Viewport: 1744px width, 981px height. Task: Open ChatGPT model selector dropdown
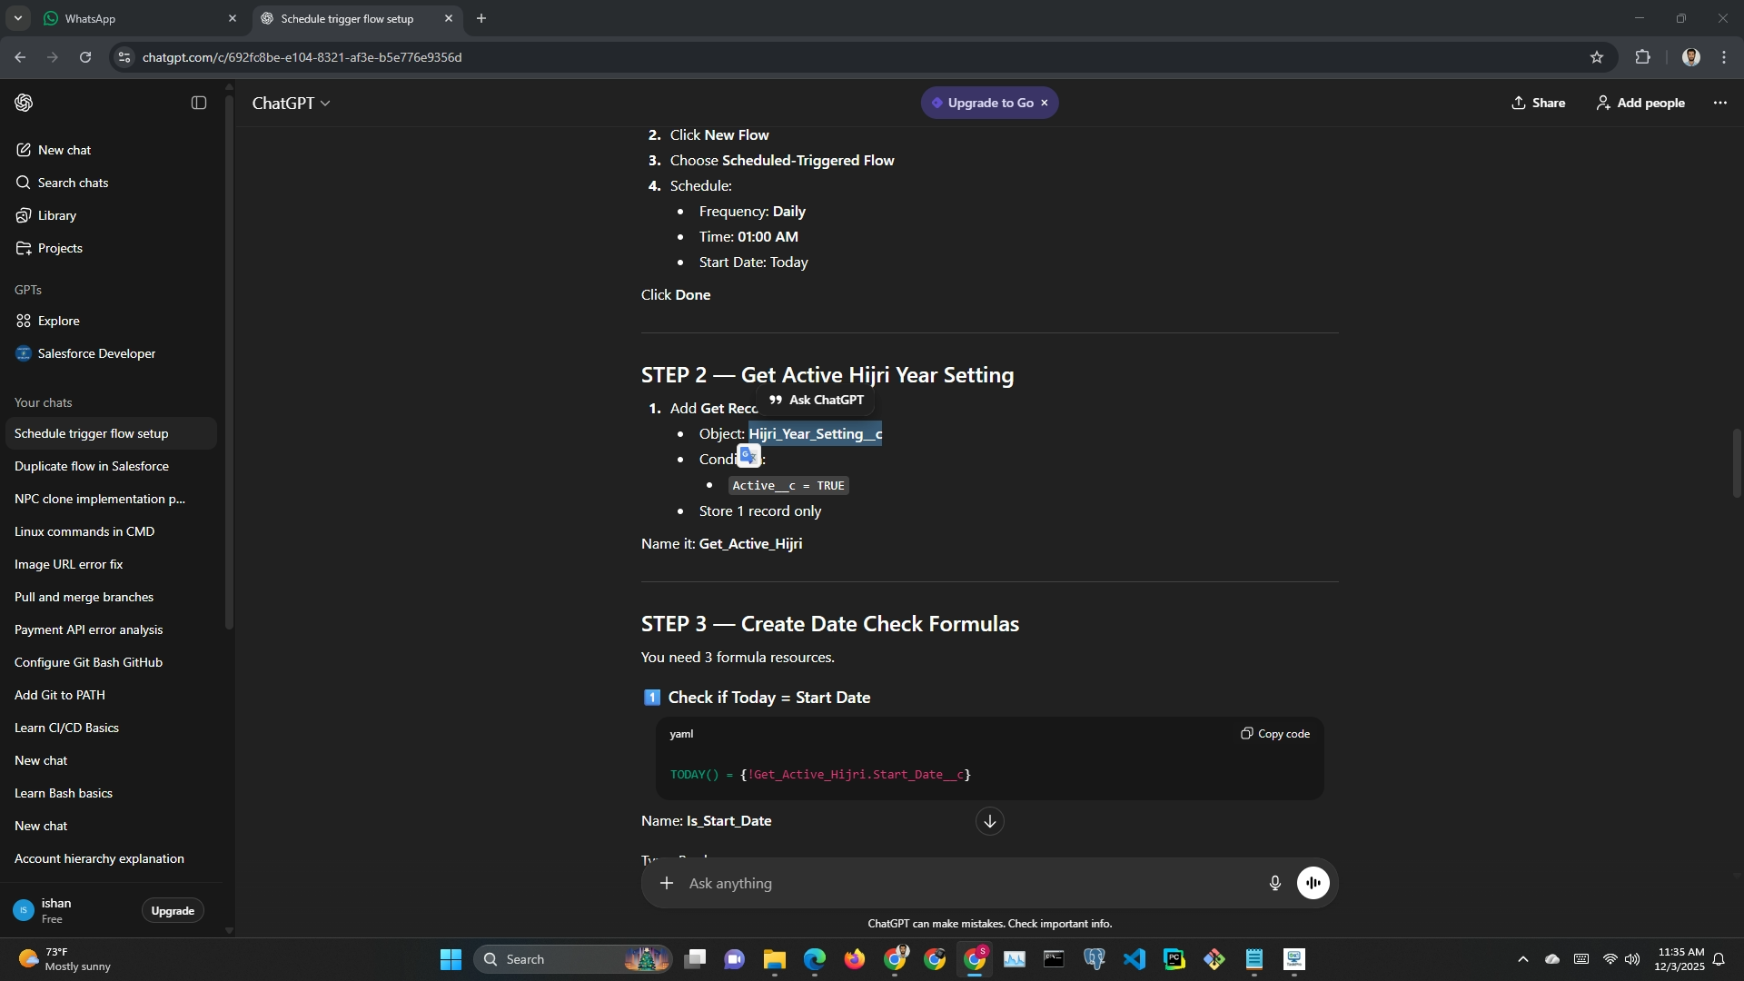[x=291, y=104]
